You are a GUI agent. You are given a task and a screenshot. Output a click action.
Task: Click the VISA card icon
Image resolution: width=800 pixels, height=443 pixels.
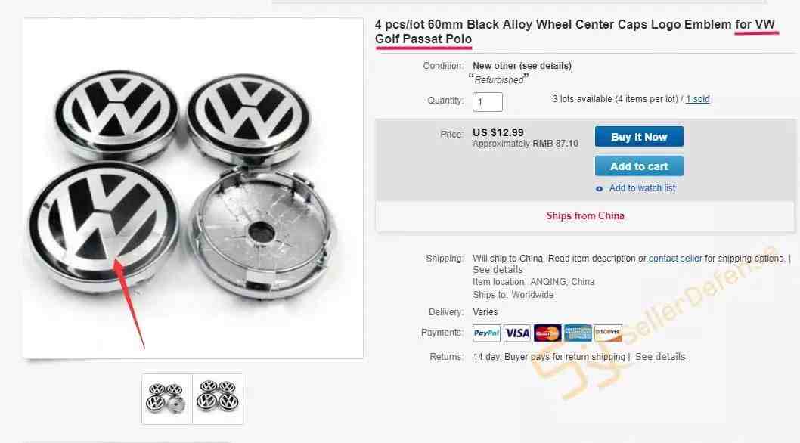517,333
